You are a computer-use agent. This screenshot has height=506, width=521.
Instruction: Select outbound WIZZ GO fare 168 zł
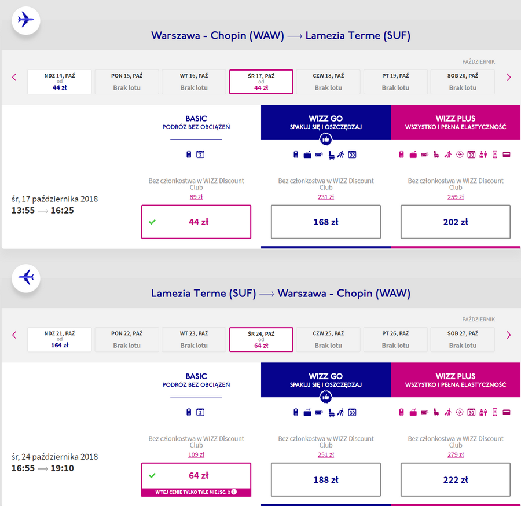click(x=325, y=222)
